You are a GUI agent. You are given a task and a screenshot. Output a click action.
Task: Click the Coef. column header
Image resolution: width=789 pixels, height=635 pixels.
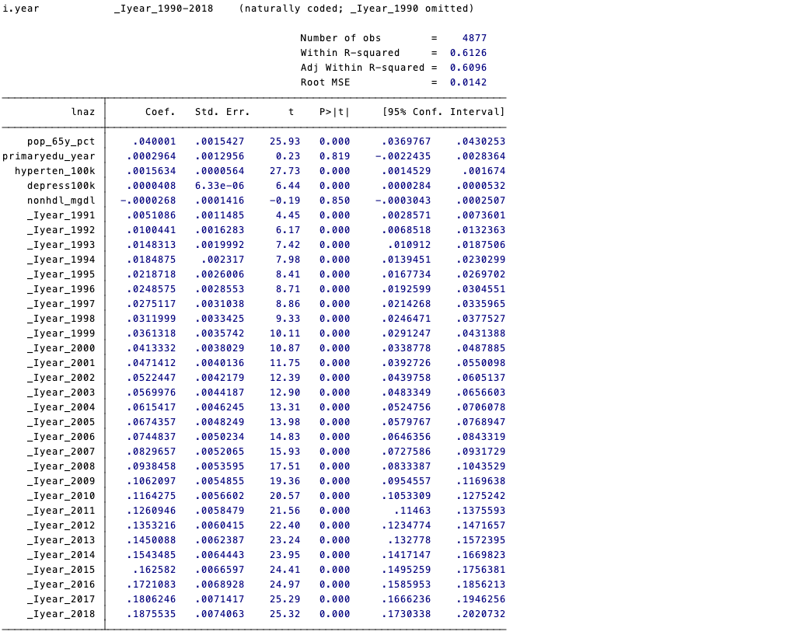tap(161, 112)
